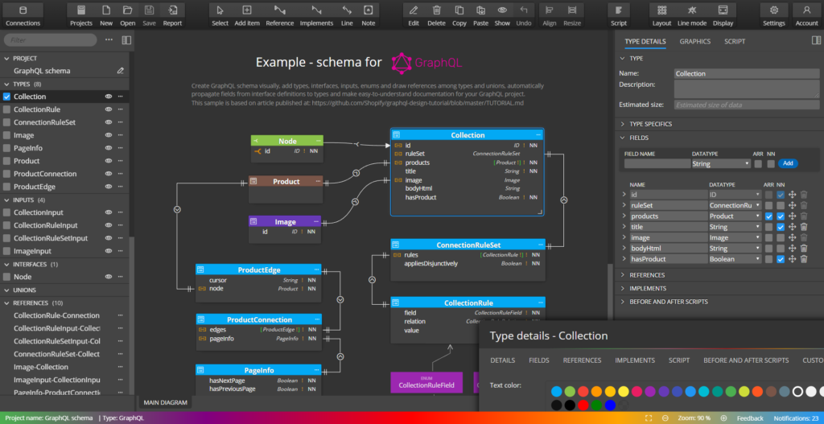
Task: Toggle the right panel layout icon
Action: [816, 40]
